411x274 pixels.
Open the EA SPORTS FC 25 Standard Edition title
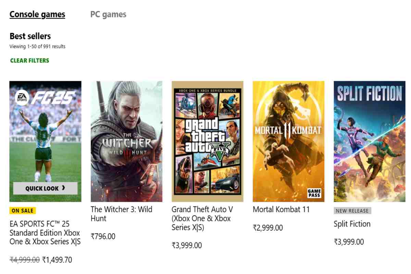point(45,233)
